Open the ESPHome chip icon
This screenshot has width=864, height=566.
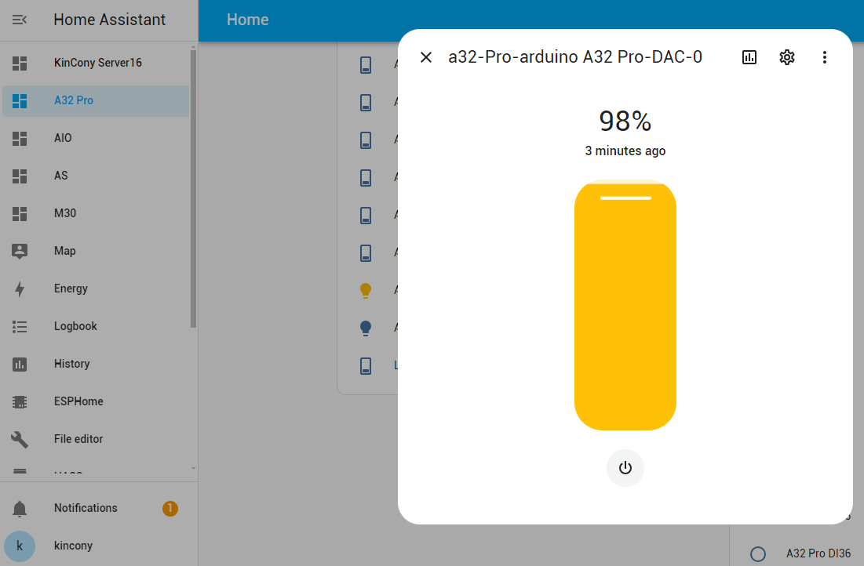click(20, 401)
